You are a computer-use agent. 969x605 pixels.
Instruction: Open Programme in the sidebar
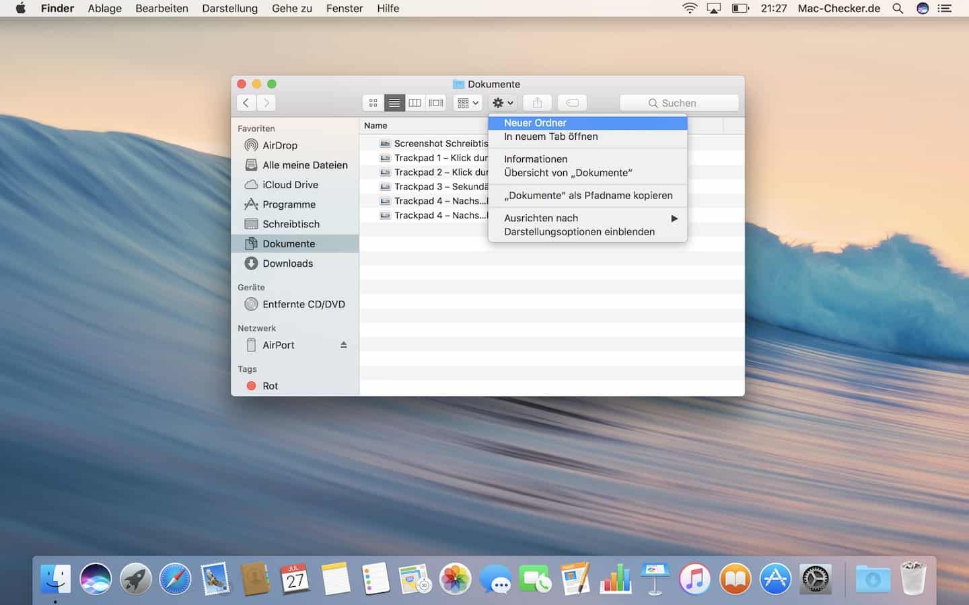295,204
